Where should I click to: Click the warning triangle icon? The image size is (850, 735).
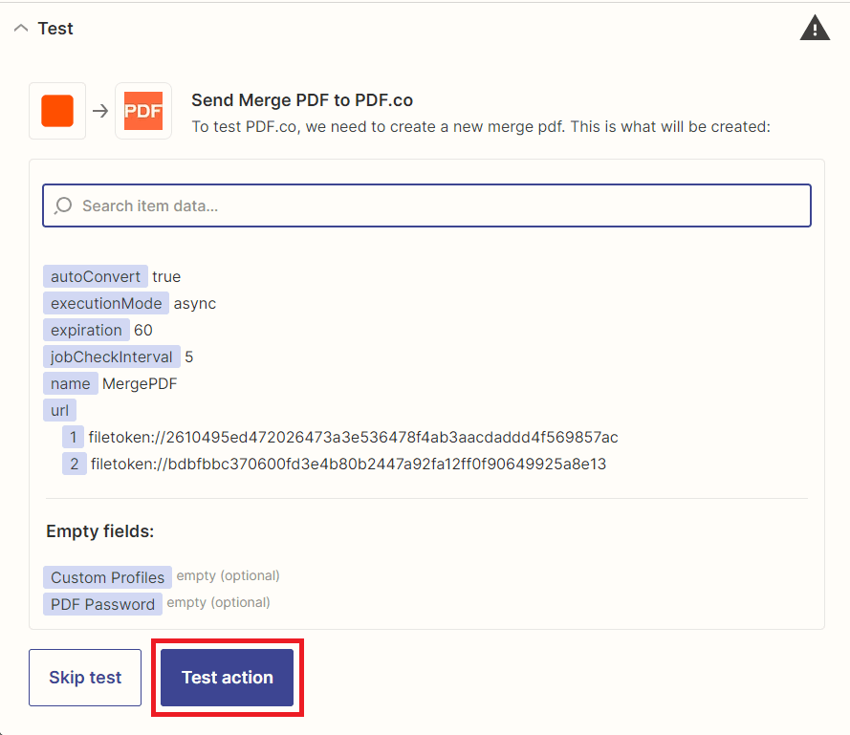click(x=815, y=28)
